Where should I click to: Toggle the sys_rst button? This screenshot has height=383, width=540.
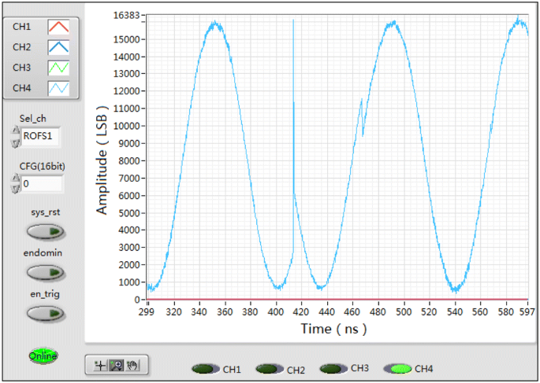point(46,231)
